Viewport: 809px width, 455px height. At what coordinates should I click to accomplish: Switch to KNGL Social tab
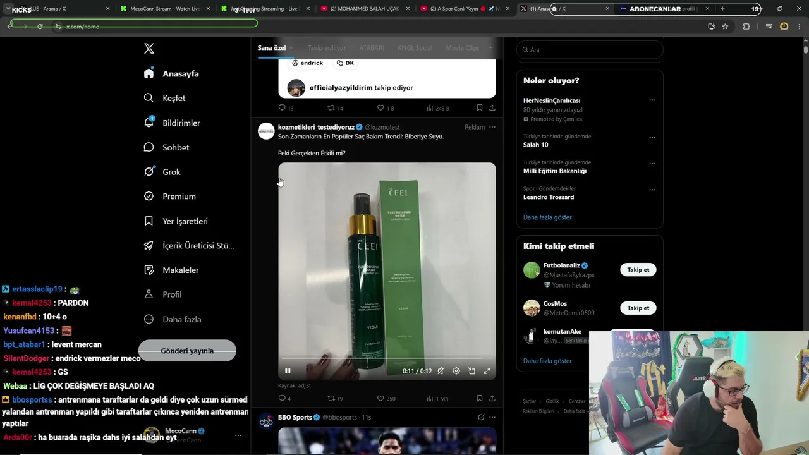(415, 48)
